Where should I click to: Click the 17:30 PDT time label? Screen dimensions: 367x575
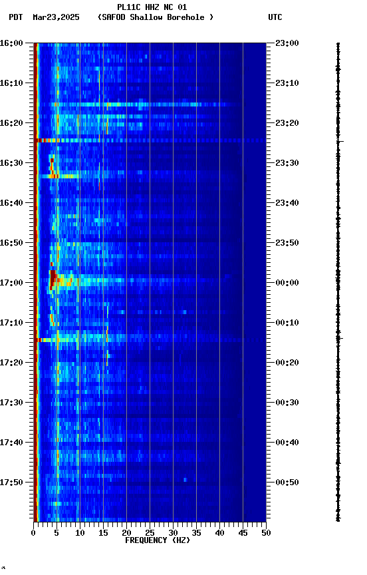click(11, 403)
